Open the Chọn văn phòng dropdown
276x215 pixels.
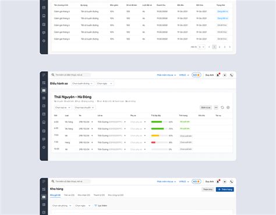62,206
